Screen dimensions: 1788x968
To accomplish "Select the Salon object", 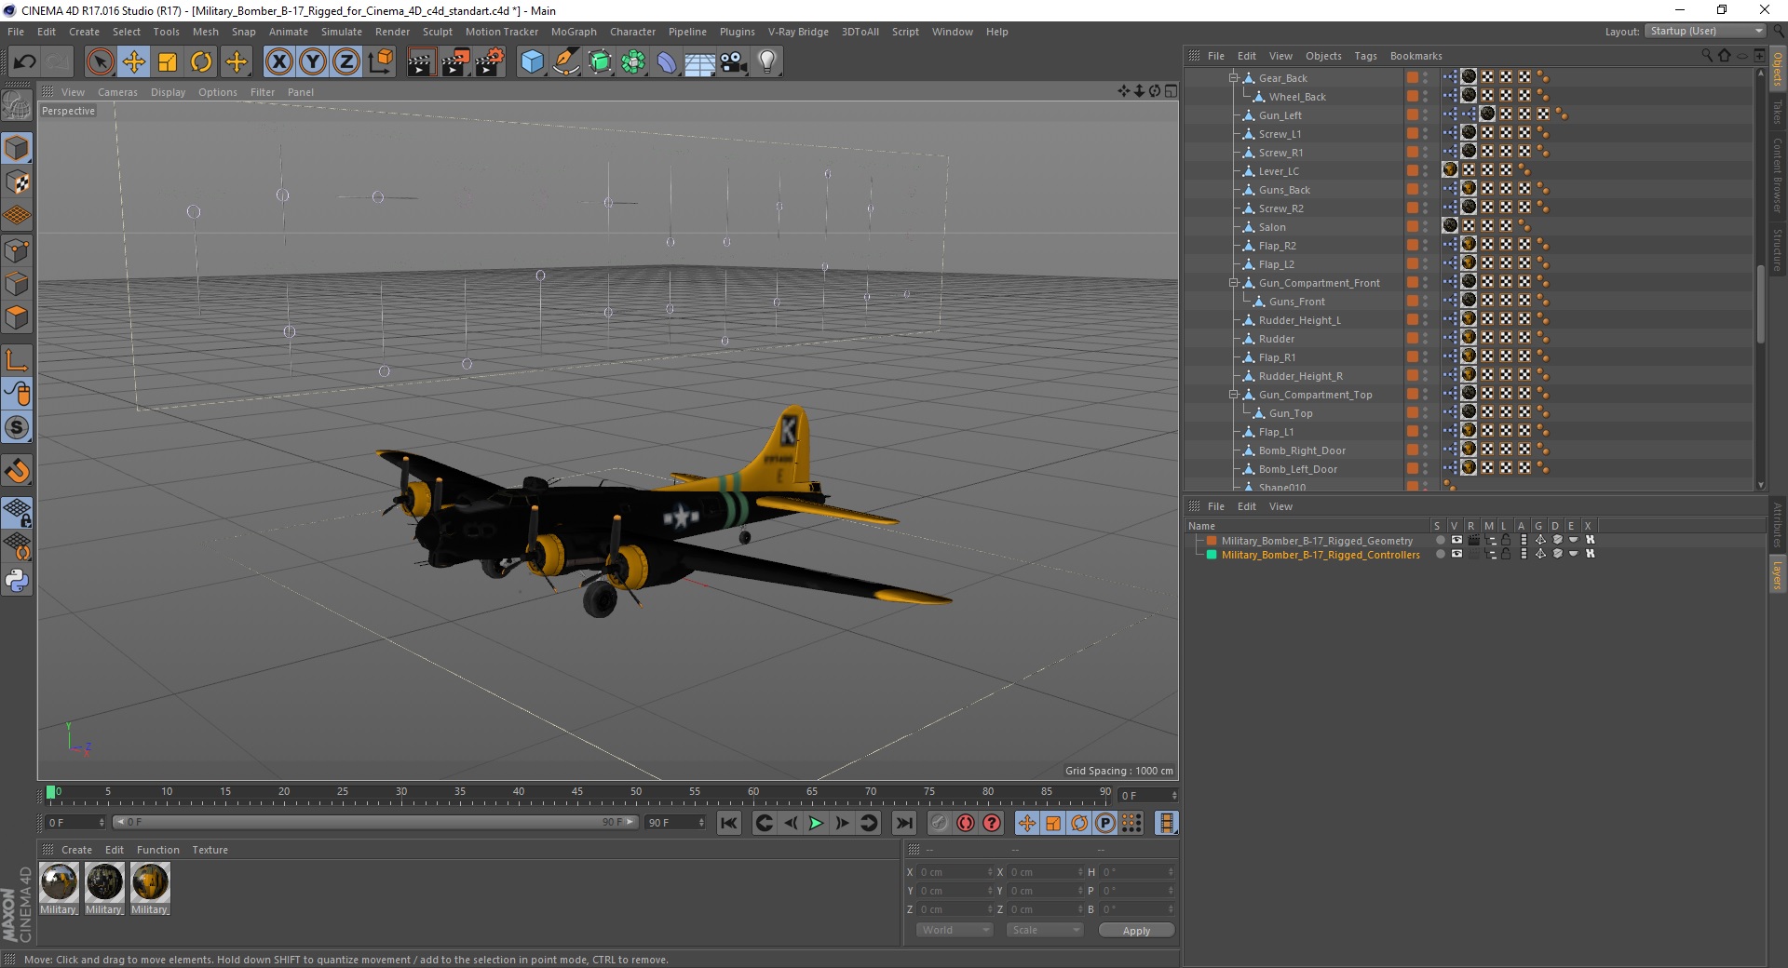I will (x=1272, y=227).
